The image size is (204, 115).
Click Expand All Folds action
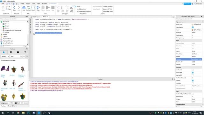pos(108,9)
